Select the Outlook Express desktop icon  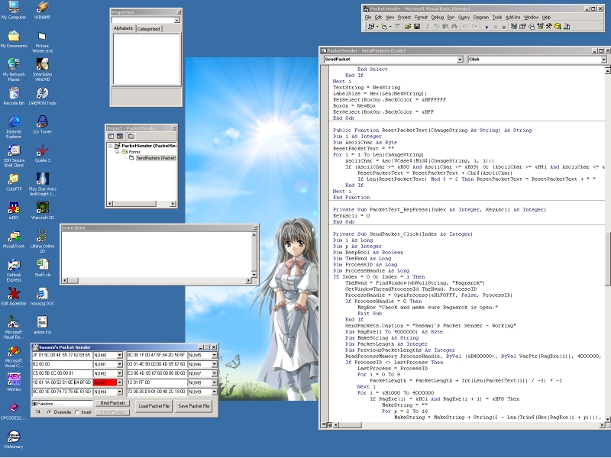coord(14,270)
